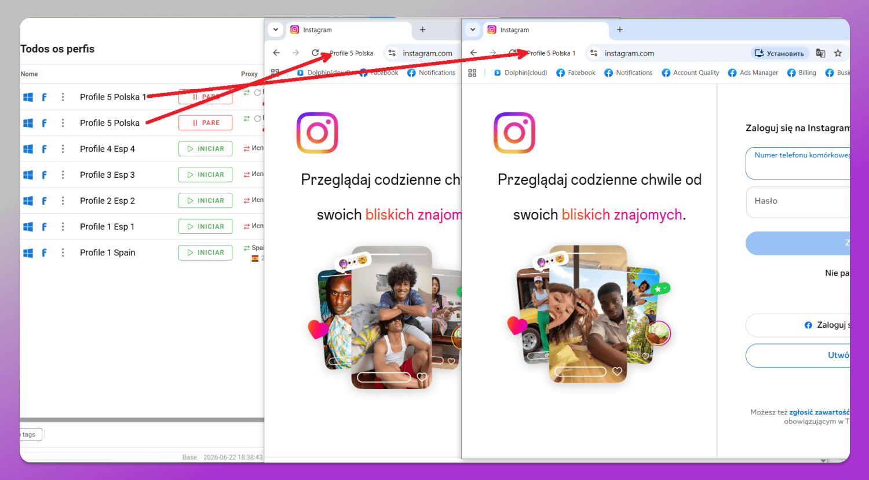The image size is (869, 480).
Task: Bookmark page with star icon in right browser
Action: (x=838, y=53)
